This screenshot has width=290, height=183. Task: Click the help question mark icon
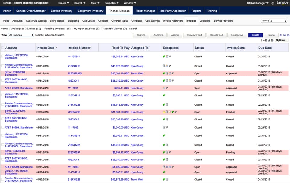pyautogui.click(x=273, y=3)
